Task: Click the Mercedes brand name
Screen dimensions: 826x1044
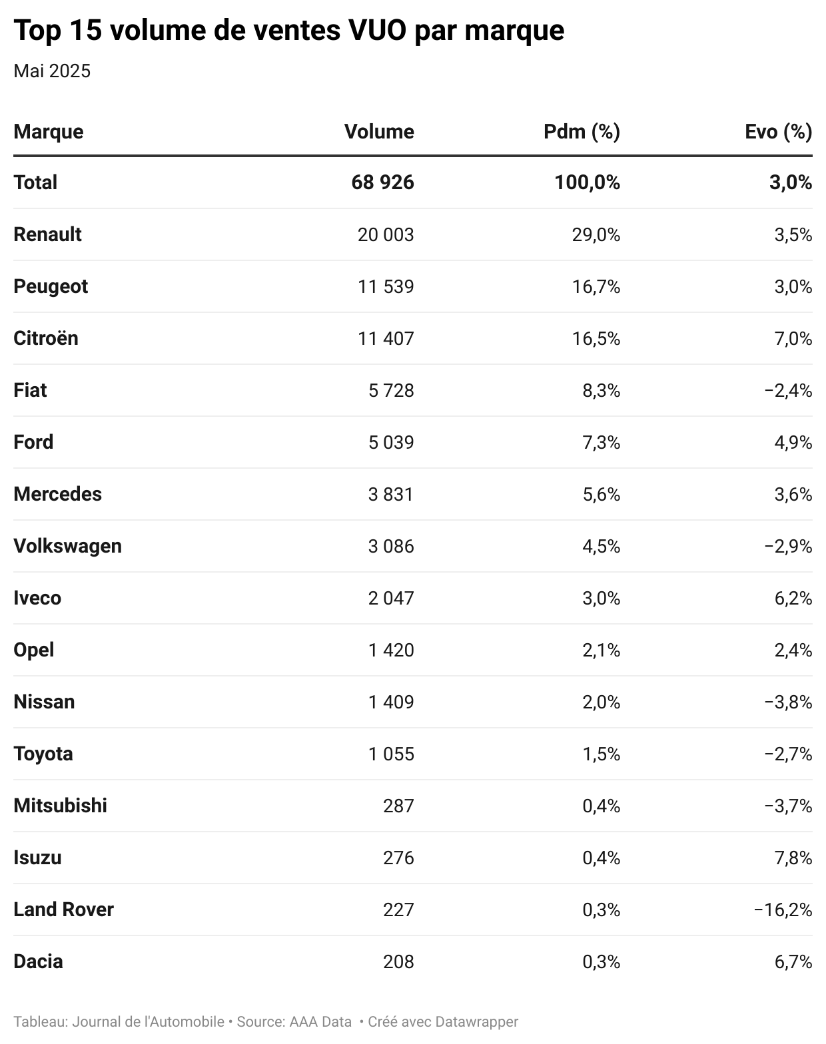Action: click(57, 494)
